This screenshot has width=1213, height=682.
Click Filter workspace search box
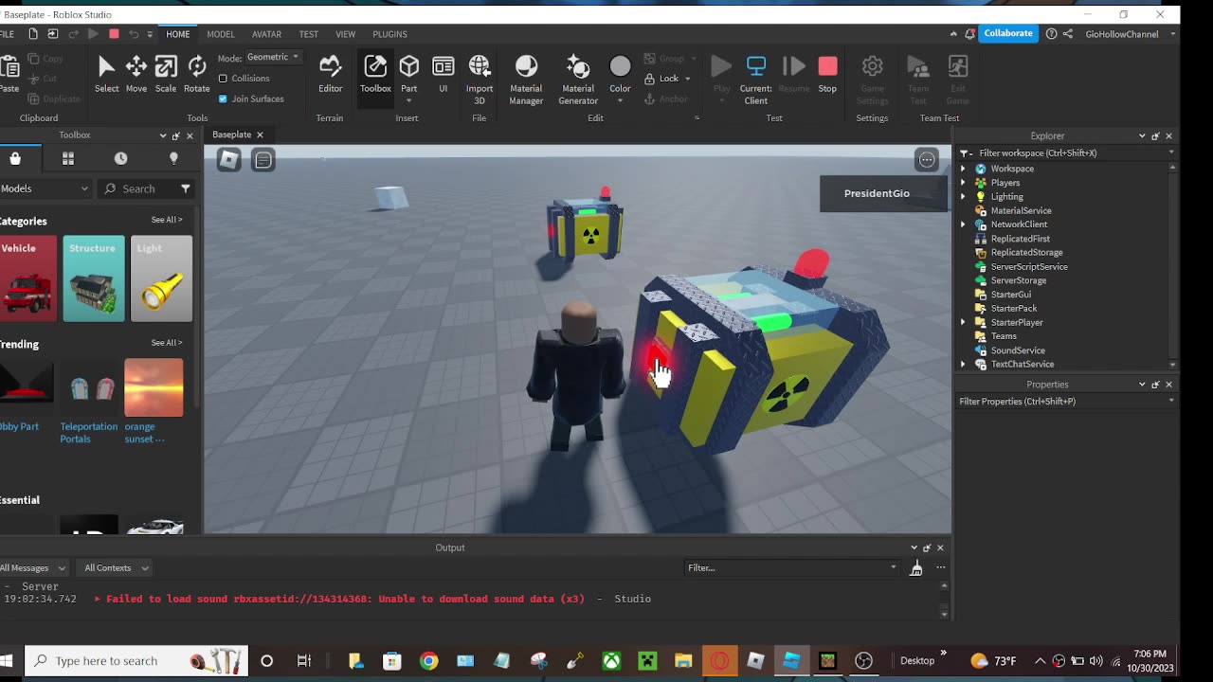click(1065, 153)
